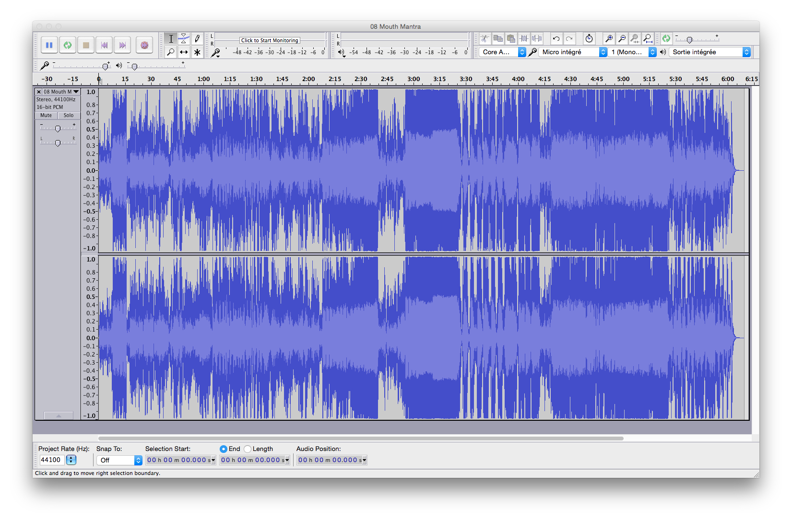Trim audio outside the selection
Image resolution: width=792 pixels, height=522 pixels.
pyautogui.click(x=523, y=38)
